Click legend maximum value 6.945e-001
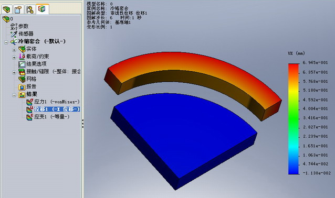Screen dimensions: 335x198 pyautogui.click(x=315, y=62)
